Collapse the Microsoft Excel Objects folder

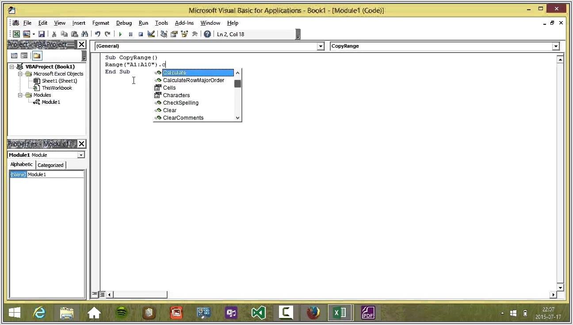(20, 74)
